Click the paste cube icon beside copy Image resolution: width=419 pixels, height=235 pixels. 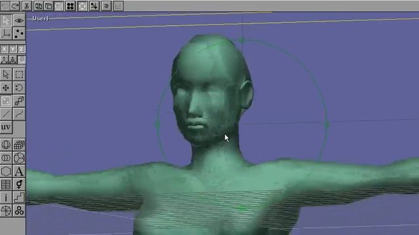48,6
